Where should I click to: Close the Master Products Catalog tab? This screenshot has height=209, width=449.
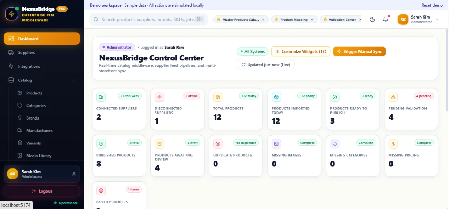click(263, 20)
